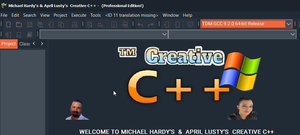Print the current document
Screen dimensions: 300x135
74,24
